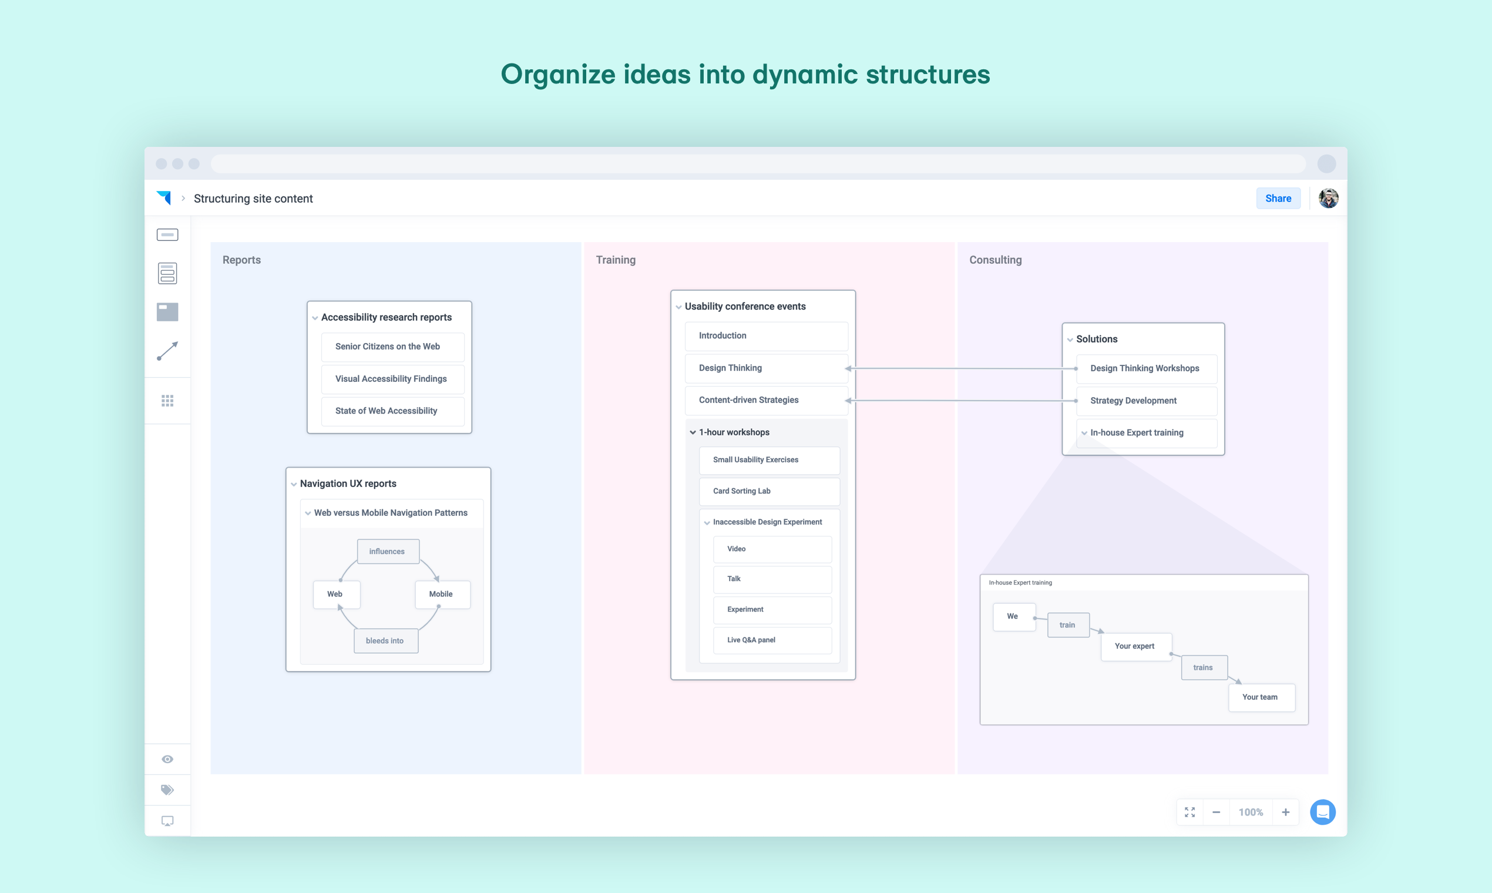The width and height of the screenshot is (1492, 893).
Task: Open the user profile avatar
Action: tap(1328, 198)
